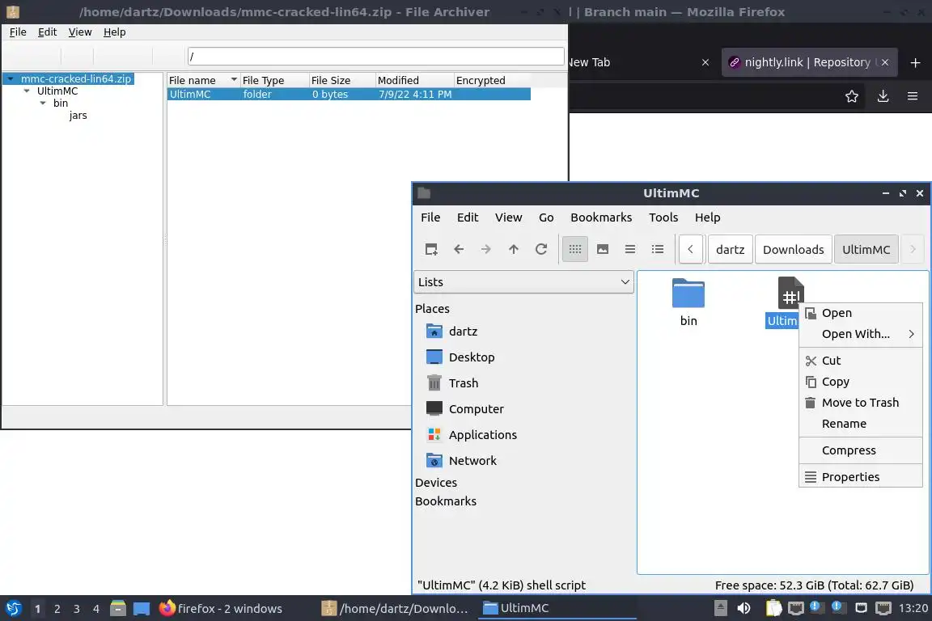Open the Go menu in UltimMC file manager

point(546,218)
